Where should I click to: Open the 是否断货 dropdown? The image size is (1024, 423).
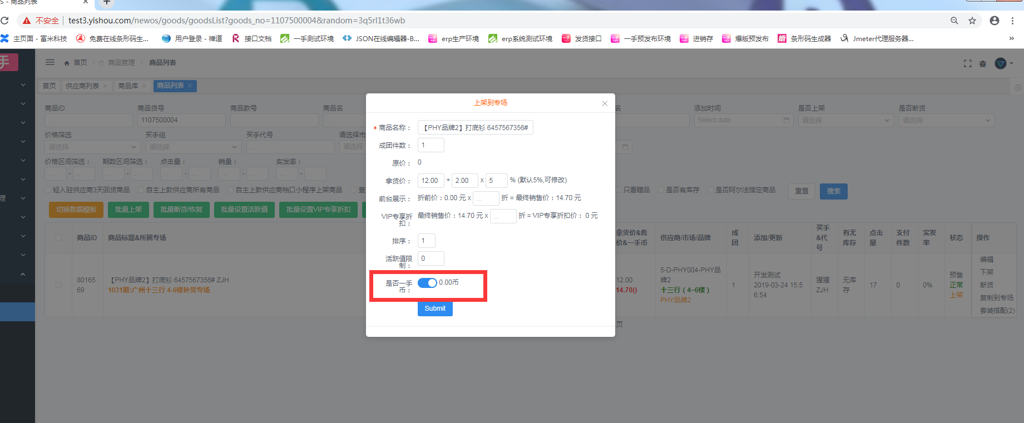pos(947,120)
